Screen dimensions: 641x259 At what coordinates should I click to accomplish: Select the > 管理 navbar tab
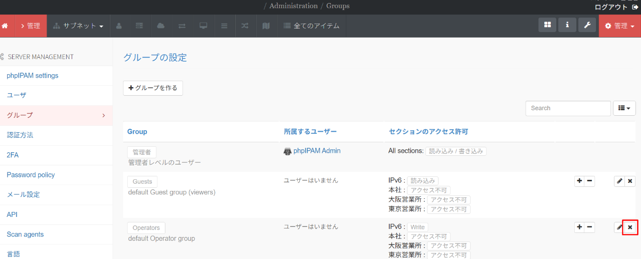(31, 26)
